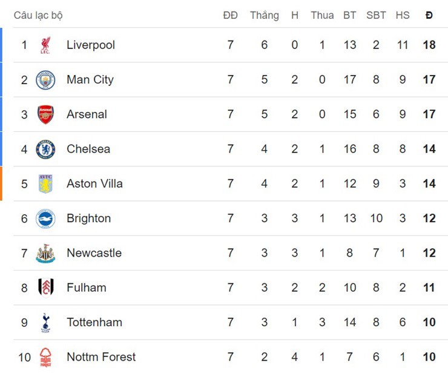Select the Newcastle club crest icon
The width and height of the screenshot is (448, 374).
(x=45, y=253)
